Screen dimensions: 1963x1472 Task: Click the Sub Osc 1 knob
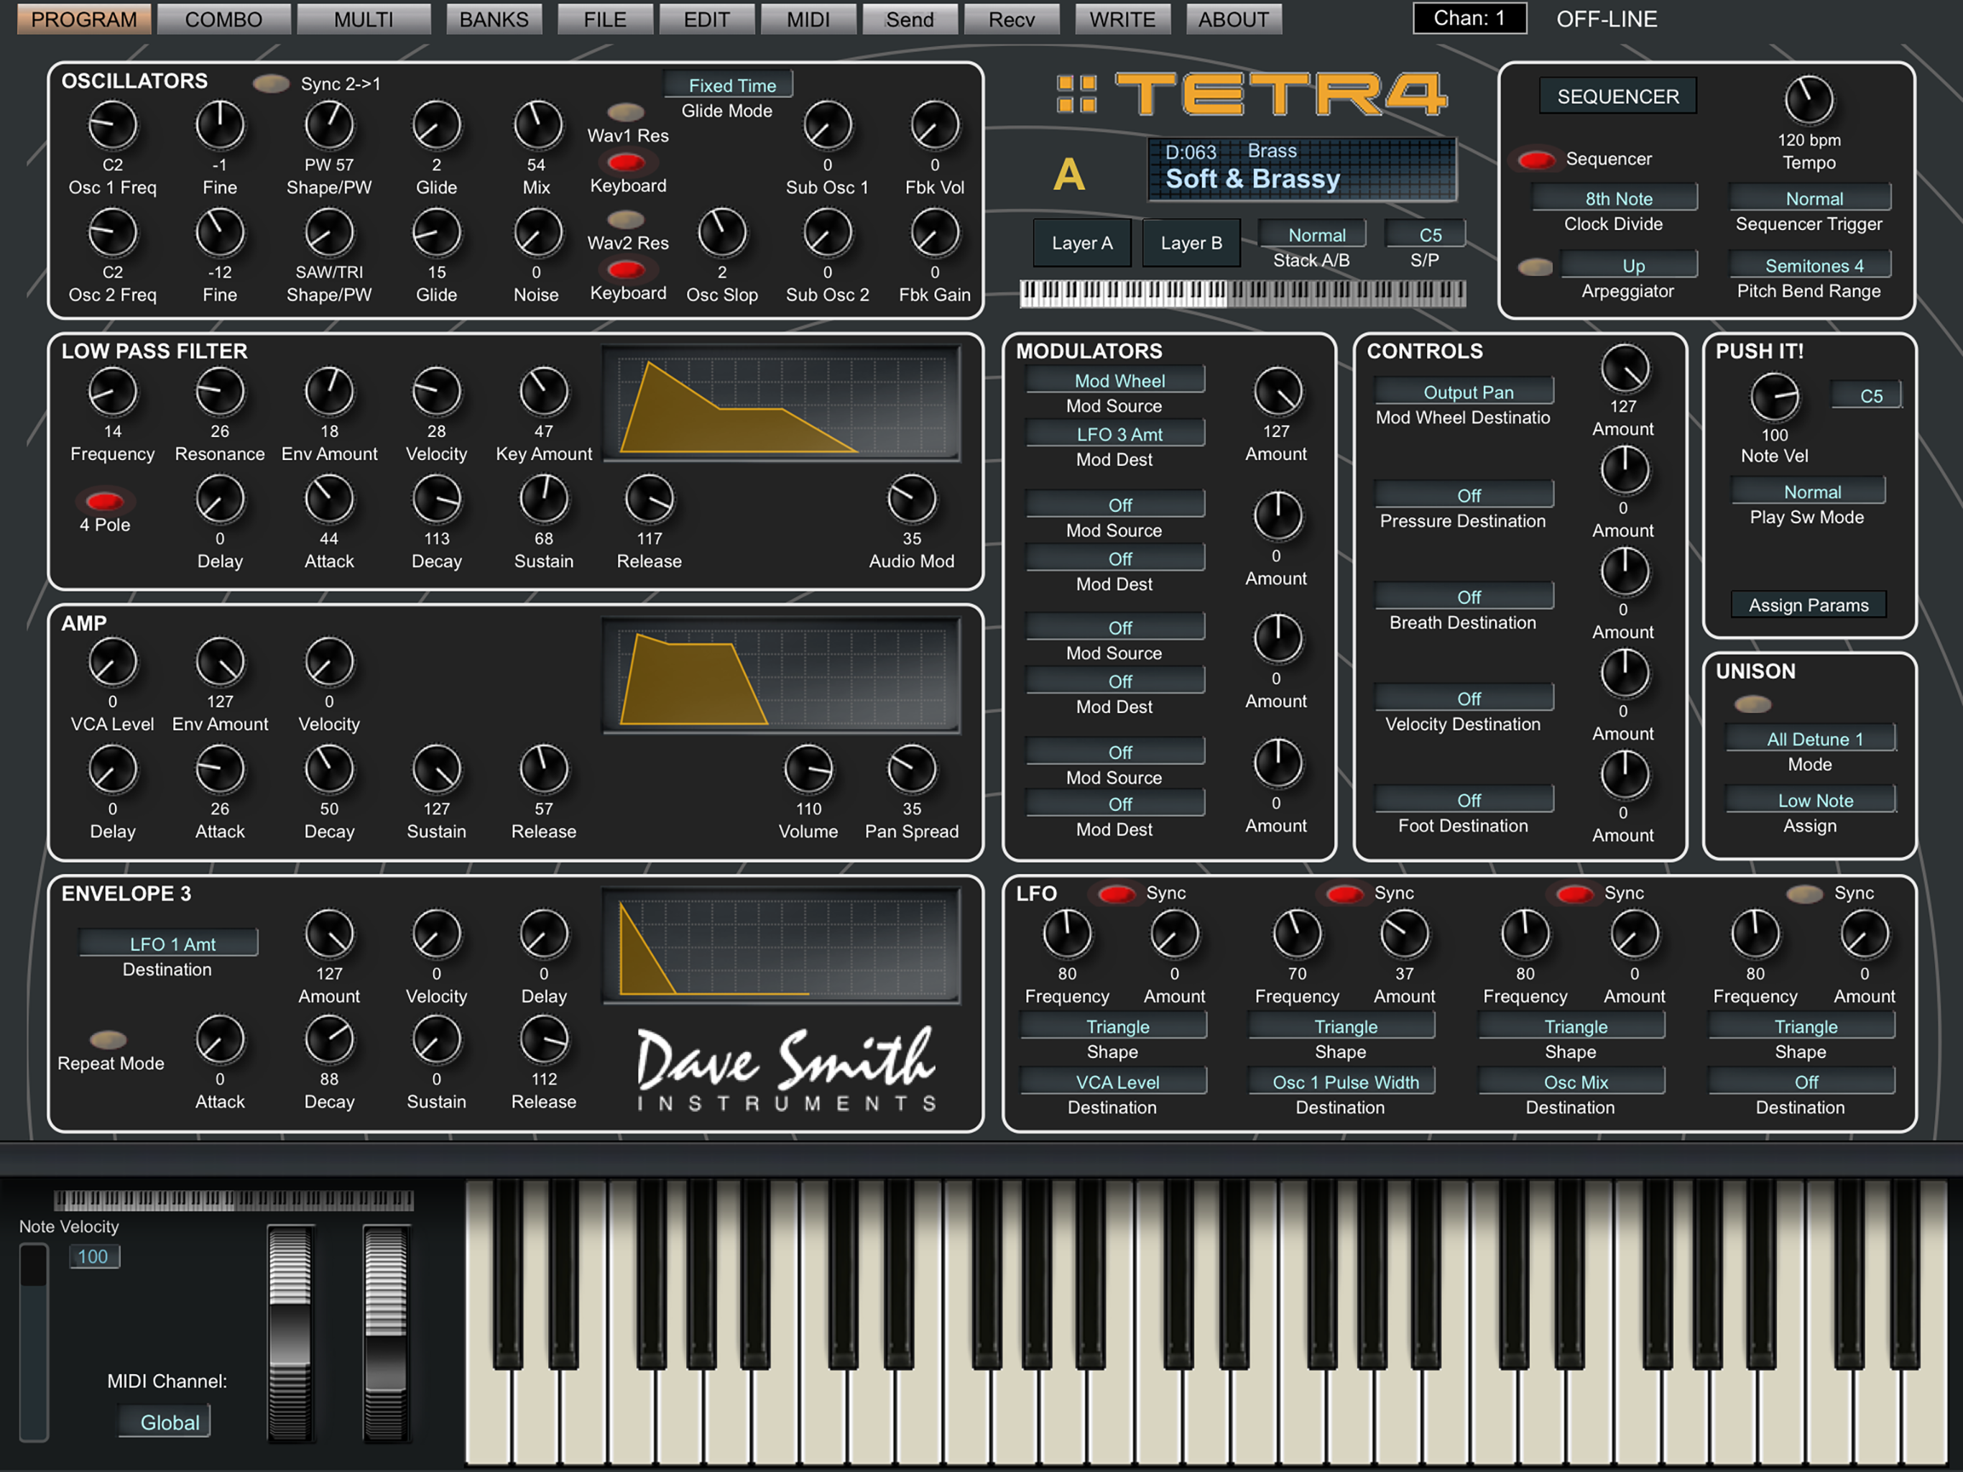click(827, 126)
